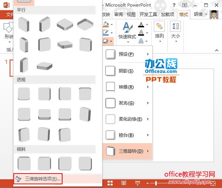Choose the second preset in 平行 second row
Viewport: 222px width, 188px height.
44,44
